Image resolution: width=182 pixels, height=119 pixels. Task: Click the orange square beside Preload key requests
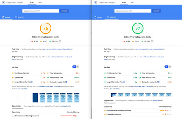tap(105, 114)
